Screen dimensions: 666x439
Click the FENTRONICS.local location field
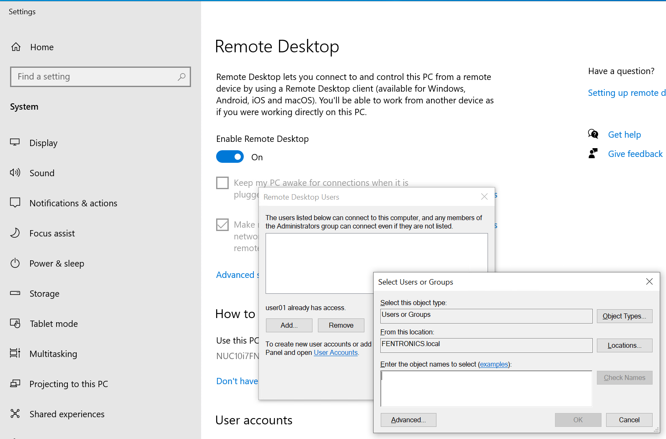(x=486, y=345)
